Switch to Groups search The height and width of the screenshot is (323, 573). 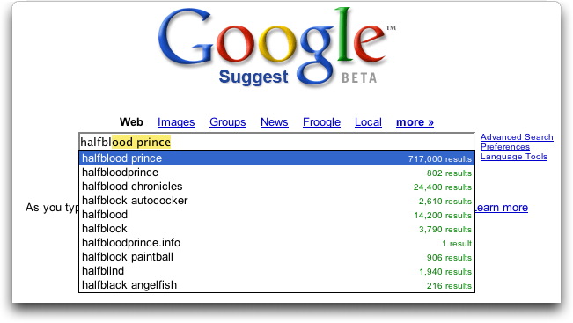(x=228, y=122)
